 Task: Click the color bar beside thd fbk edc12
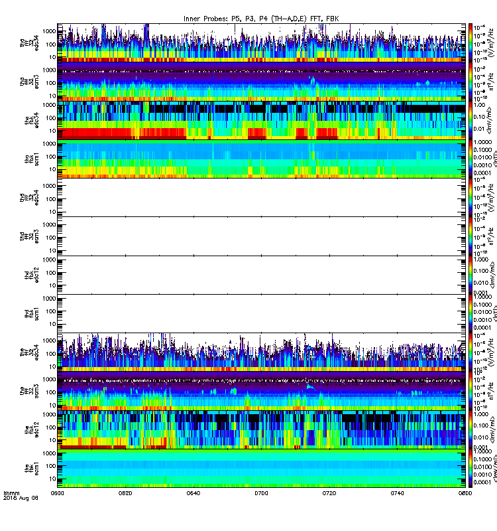click(470, 275)
